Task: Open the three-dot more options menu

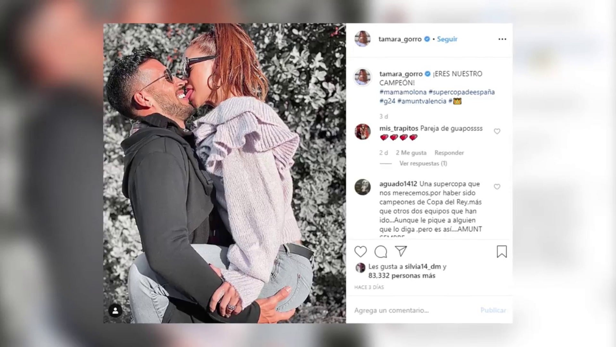Action: [x=502, y=39]
